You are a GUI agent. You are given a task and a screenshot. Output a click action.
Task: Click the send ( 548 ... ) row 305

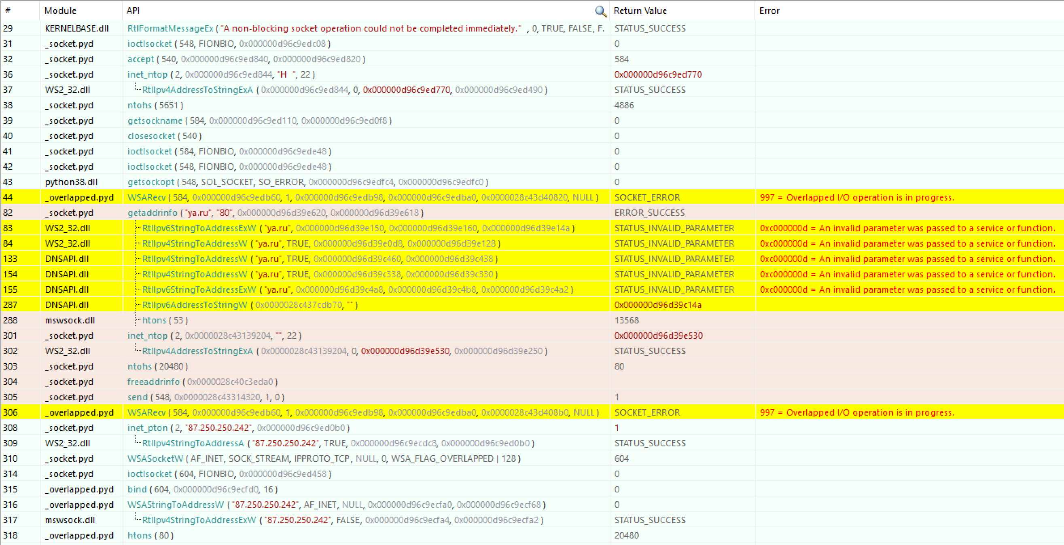[137, 397]
